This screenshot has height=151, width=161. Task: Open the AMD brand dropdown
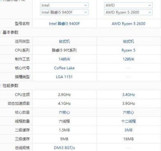pos(128,5)
